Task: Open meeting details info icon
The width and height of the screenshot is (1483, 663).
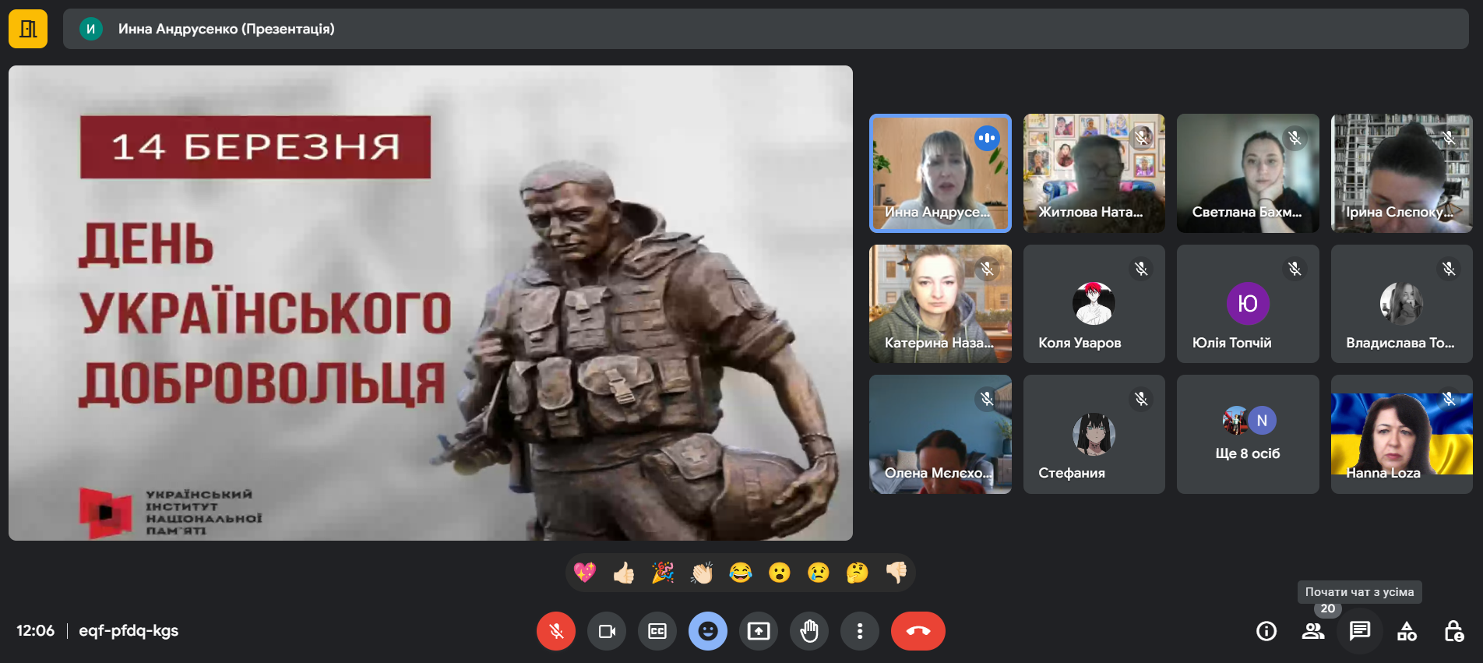Action: [1266, 631]
